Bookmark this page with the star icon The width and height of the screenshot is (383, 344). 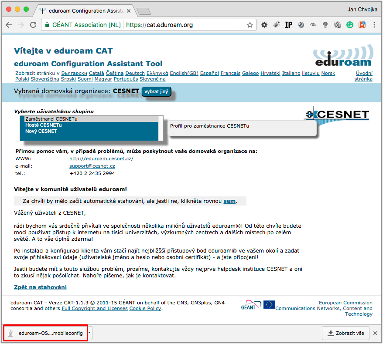pos(250,25)
